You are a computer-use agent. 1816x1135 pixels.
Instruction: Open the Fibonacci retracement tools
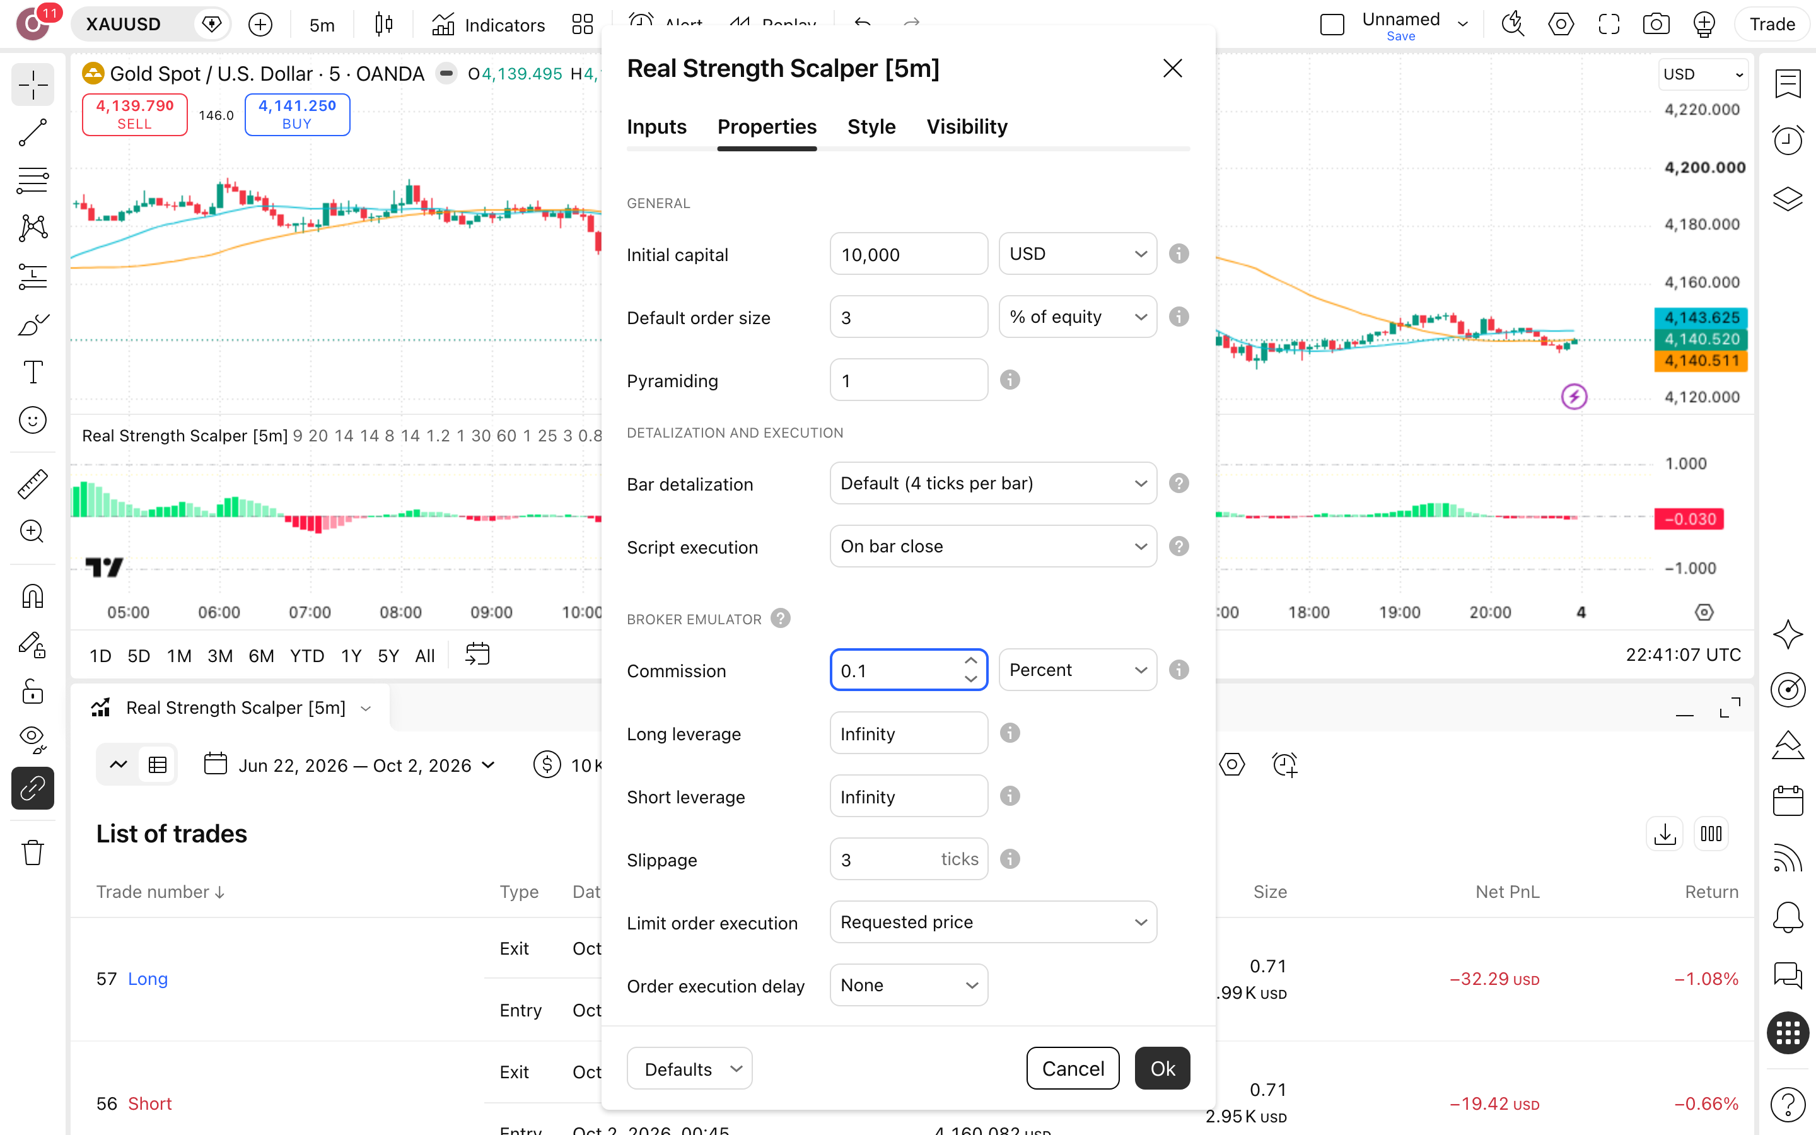click(x=32, y=180)
